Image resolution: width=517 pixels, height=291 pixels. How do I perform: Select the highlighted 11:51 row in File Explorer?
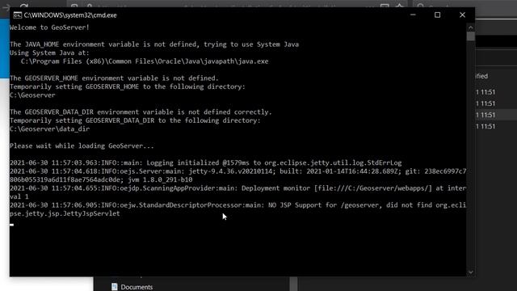tap(496, 115)
